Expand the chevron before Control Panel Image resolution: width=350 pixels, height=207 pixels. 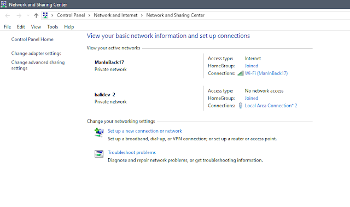tap(52, 15)
